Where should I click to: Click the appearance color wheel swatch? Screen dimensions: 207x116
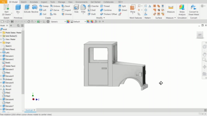tap(68, 22)
